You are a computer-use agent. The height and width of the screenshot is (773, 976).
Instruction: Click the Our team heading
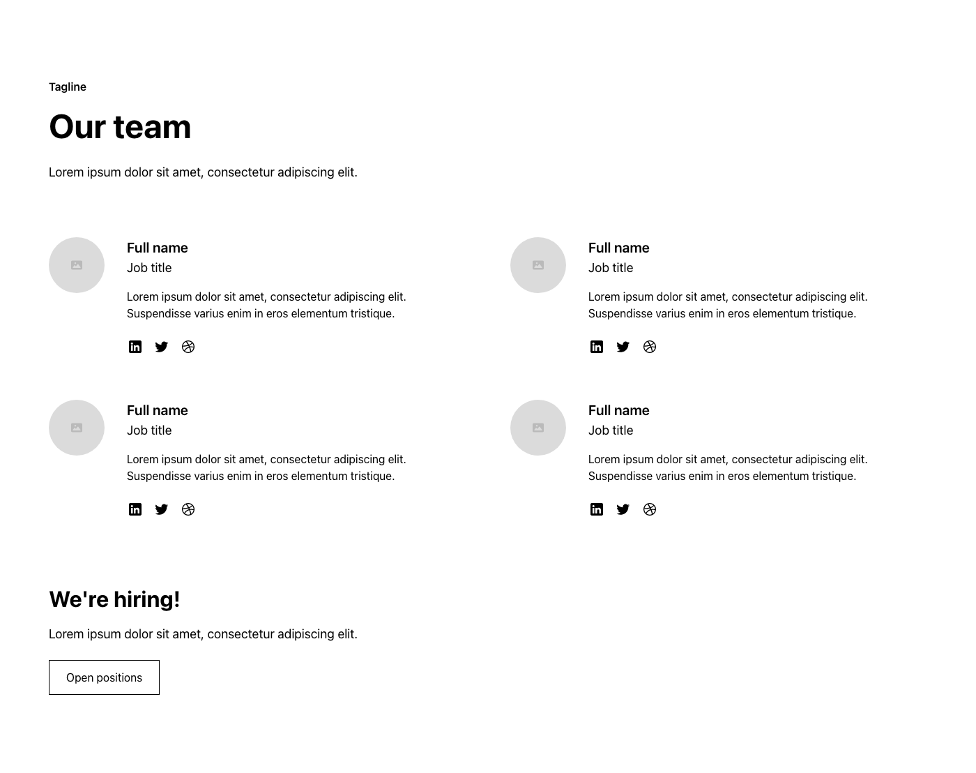(120, 127)
